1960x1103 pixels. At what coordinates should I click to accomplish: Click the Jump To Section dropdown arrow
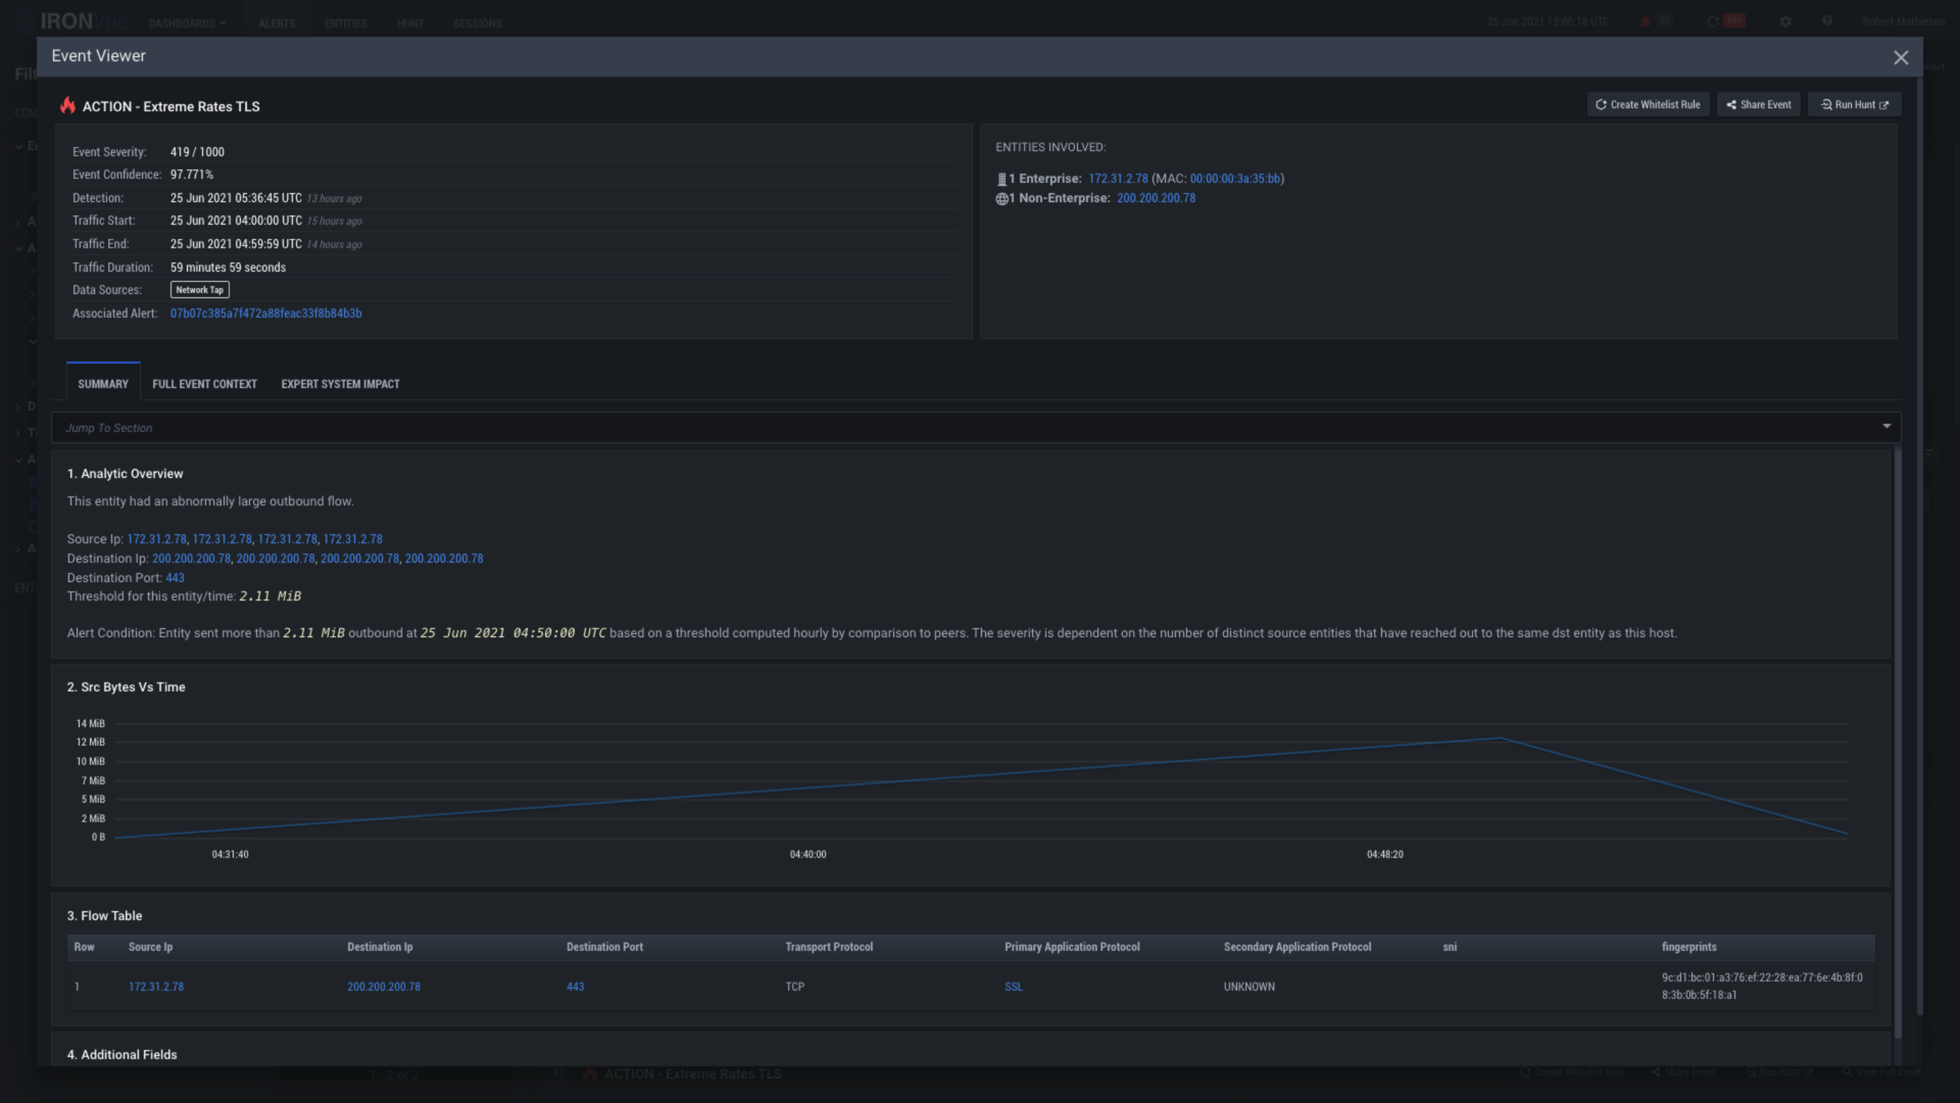(1886, 426)
